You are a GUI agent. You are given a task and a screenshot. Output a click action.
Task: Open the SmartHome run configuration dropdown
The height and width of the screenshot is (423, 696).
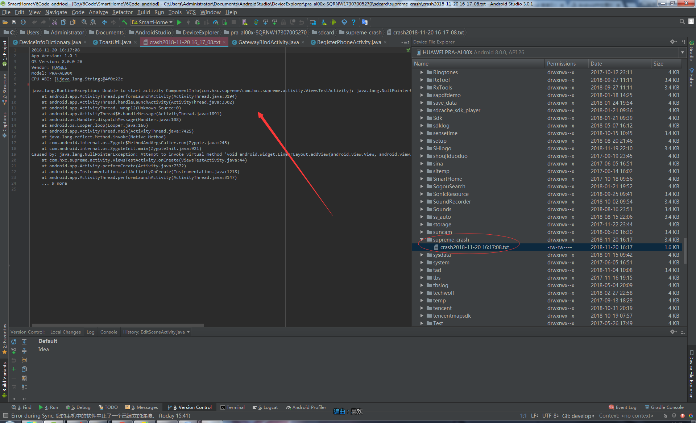(152, 22)
